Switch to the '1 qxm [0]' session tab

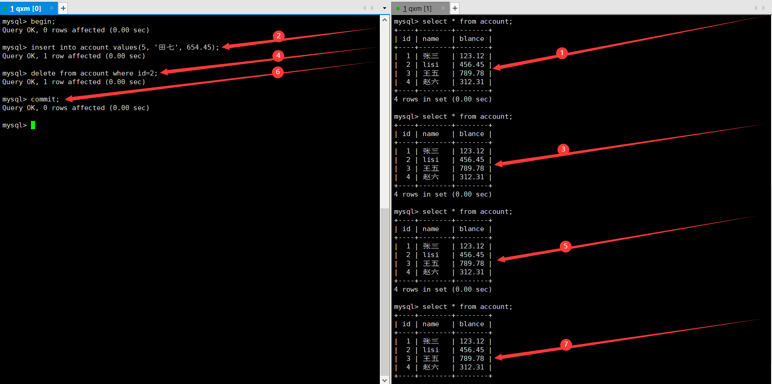click(28, 8)
